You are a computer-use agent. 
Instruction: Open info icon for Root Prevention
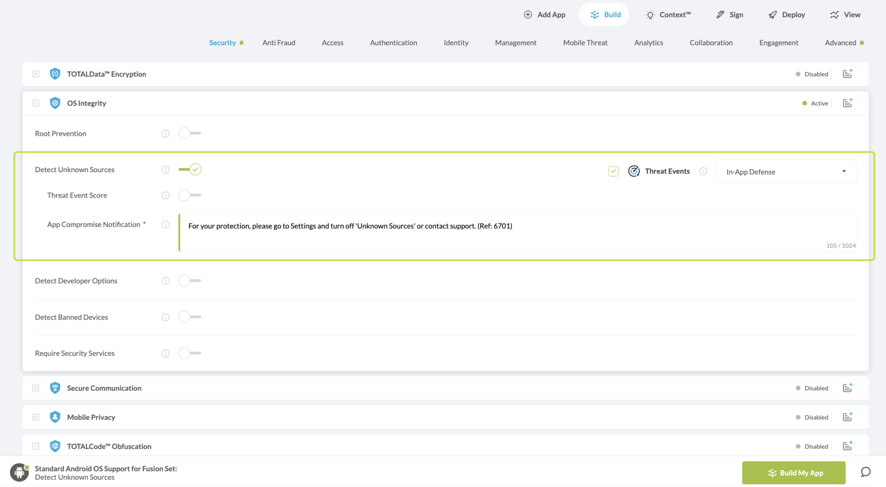point(165,134)
